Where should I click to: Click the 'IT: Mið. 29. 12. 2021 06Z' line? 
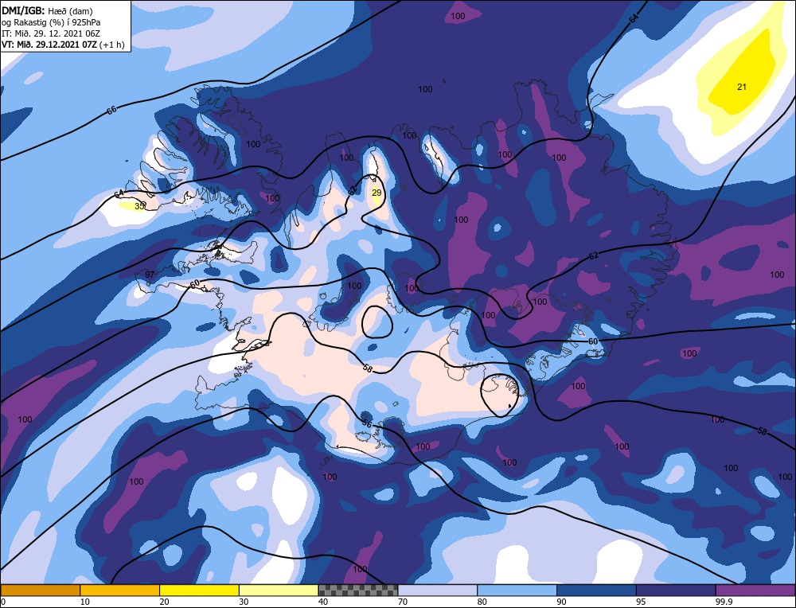pos(51,33)
